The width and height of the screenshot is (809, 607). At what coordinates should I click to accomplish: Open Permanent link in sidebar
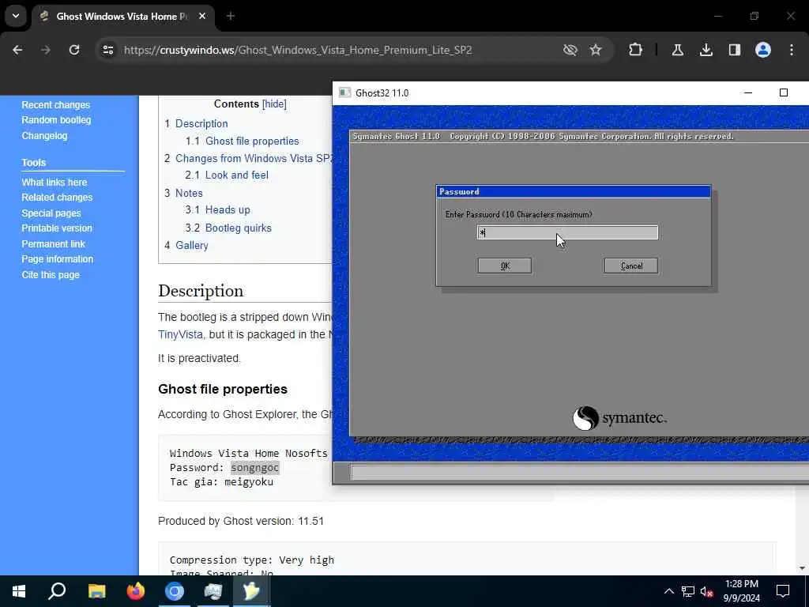(53, 243)
